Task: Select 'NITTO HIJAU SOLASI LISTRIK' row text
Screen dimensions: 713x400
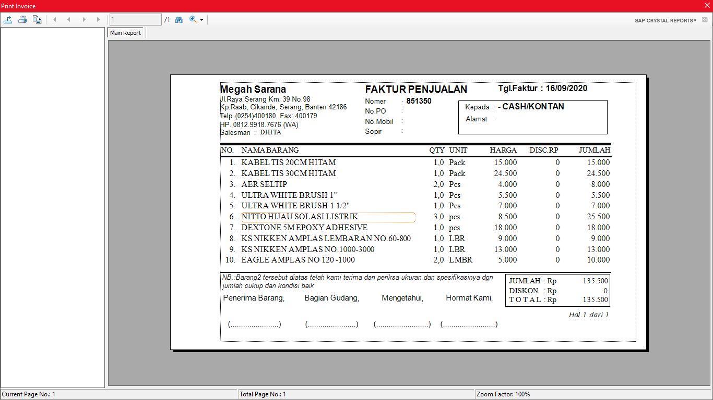Action: (300, 217)
